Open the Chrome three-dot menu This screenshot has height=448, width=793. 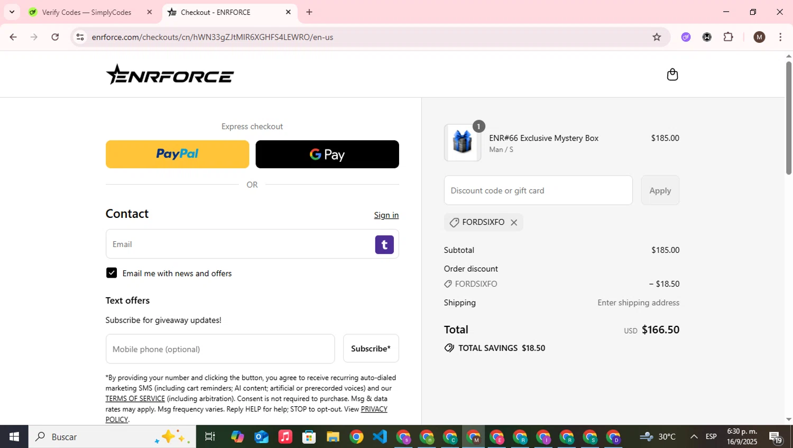tap(780, 37)
